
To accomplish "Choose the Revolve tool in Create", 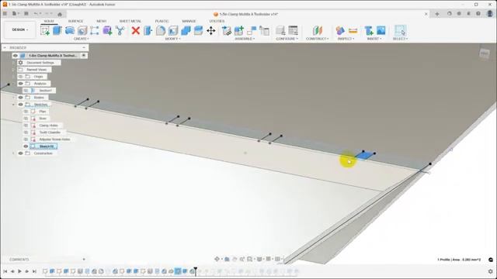I will (x=70, y=31).
